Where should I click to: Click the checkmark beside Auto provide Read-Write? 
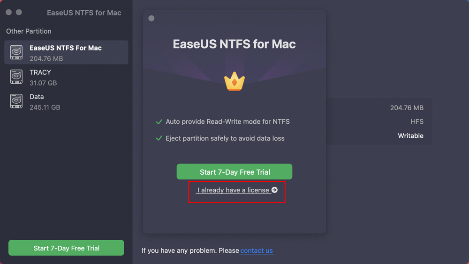tap(159, 122)
